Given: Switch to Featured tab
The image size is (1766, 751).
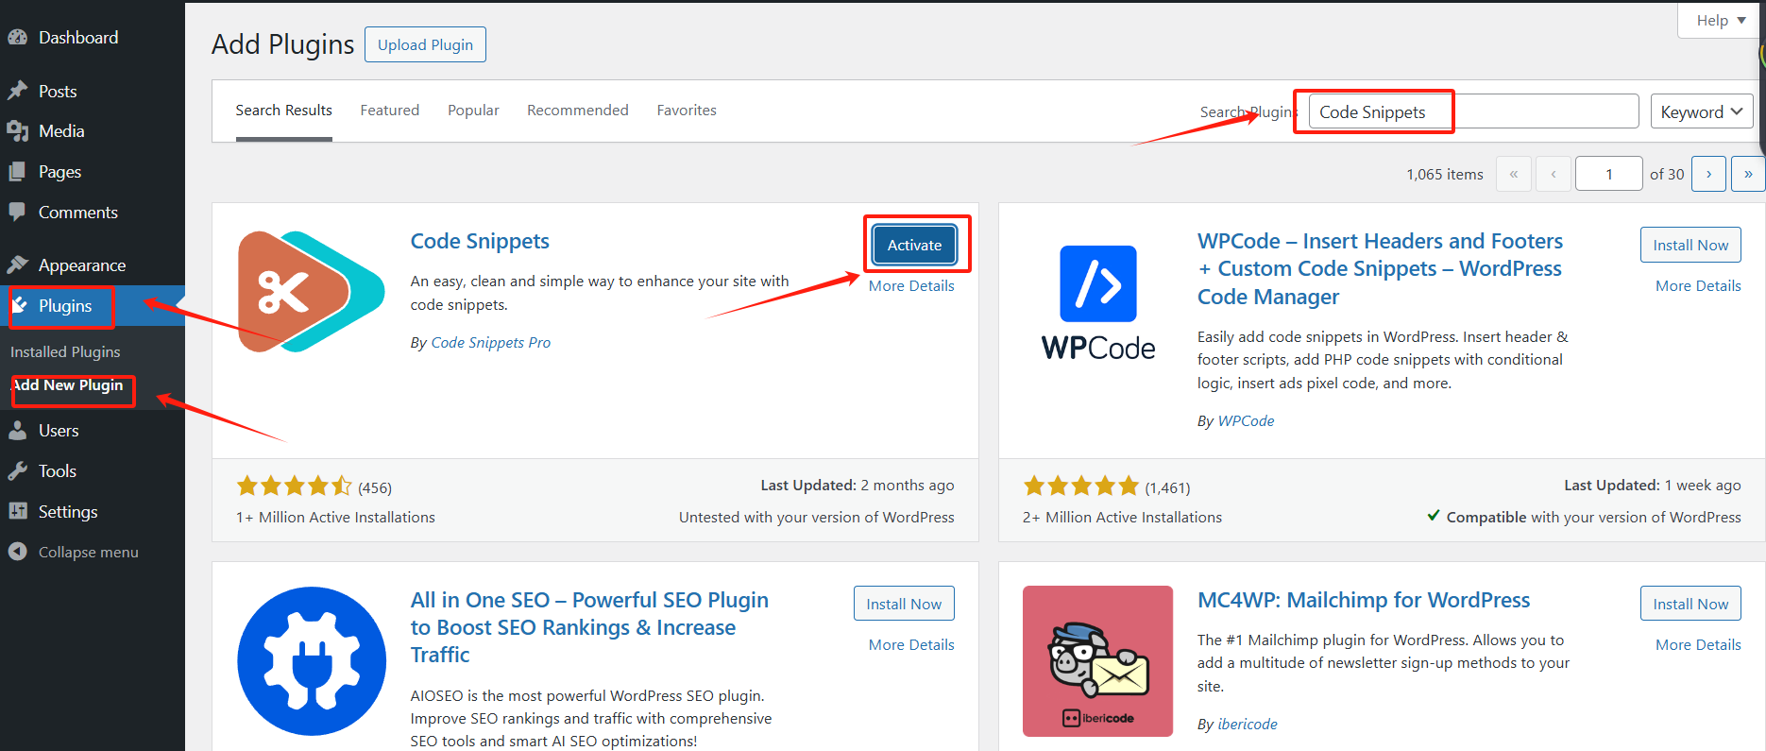Looking at the screenshot, I should tap(389, 111).
